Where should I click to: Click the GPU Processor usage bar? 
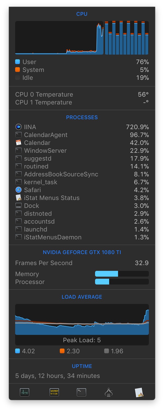tap(122, 282)
